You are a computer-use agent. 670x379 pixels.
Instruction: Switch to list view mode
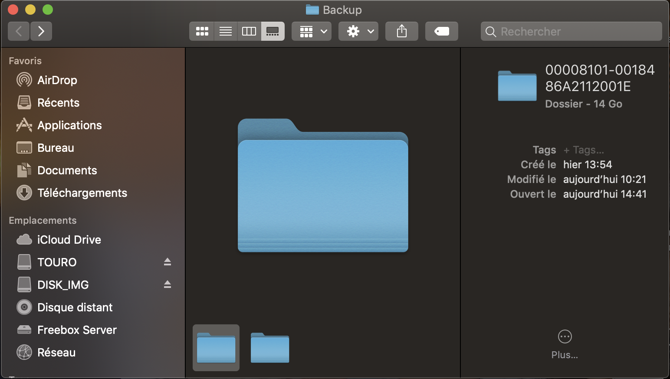pyautogui.click(x=226, y=31)
